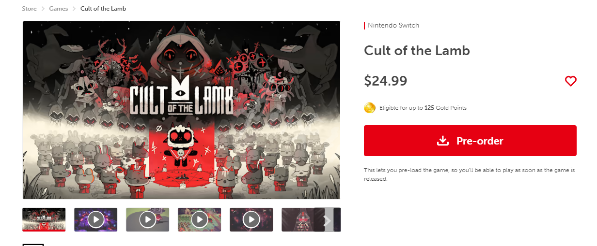This screenshot has height=246, width=597.
Task: Click the Nintendo Switch platform label
Action: point(393,25)
